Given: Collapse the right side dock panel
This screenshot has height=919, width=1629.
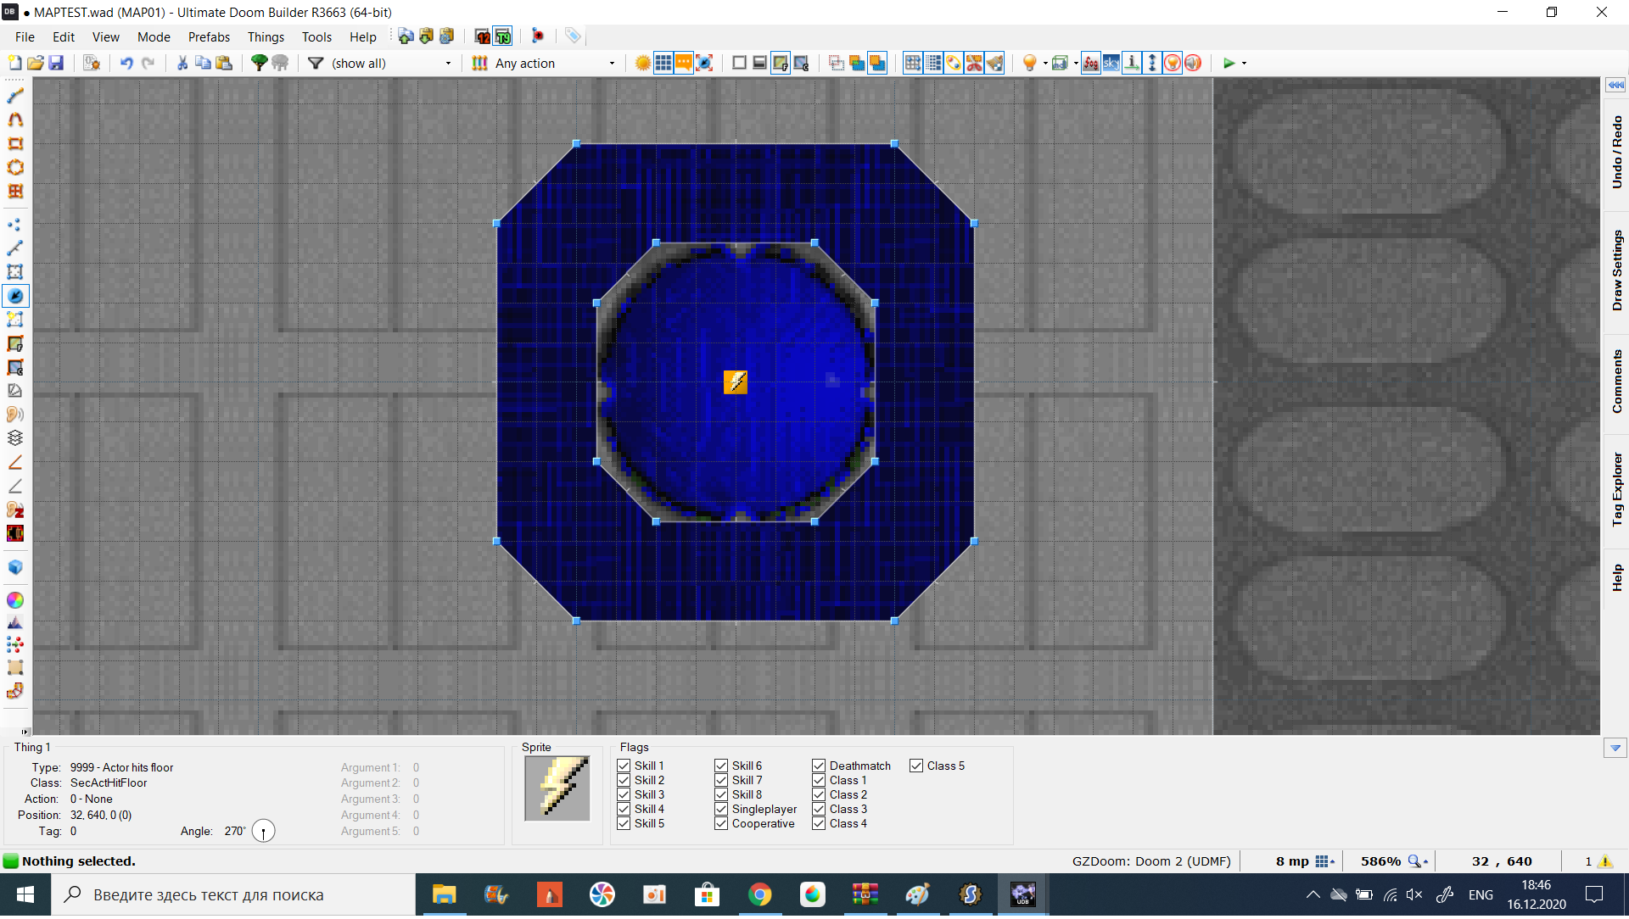Looking at the screenshot, I should point(1615,85).
